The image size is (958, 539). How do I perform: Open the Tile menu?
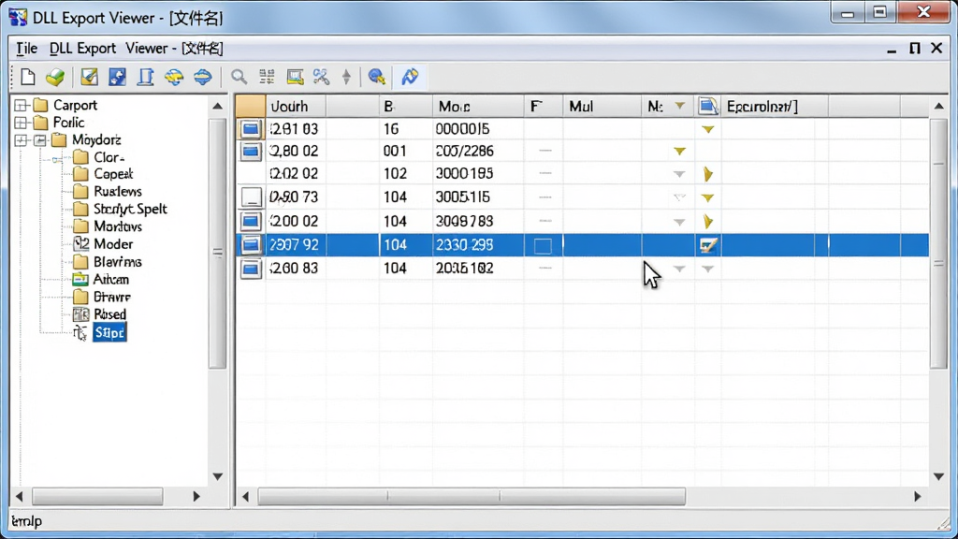point(26,49)
